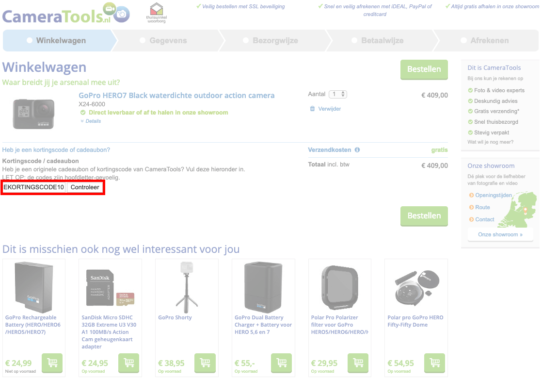
Task: Add GoPro Shorty to cart
Action: coord(205,363)
